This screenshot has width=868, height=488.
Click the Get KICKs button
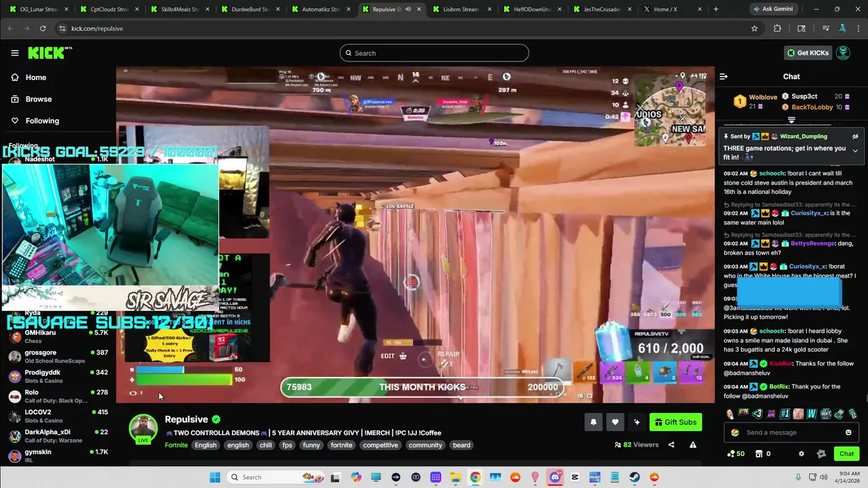[x=808, y=53]
